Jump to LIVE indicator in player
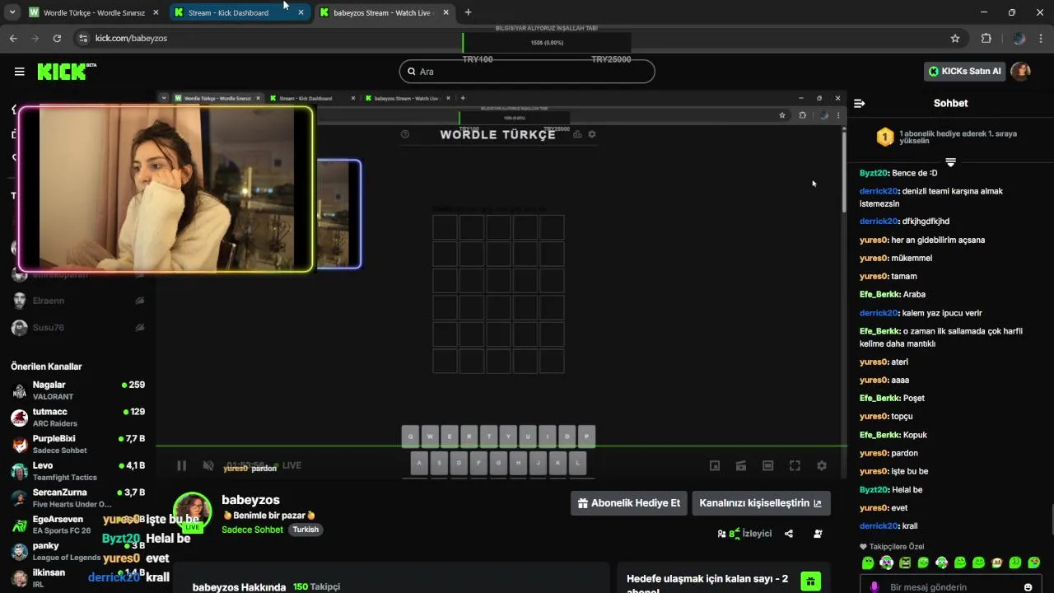The image size is (1054, 593). coord(287,465)
